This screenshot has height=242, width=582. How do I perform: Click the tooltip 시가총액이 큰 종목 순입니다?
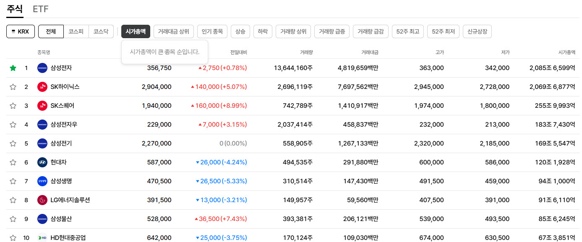pos(164,52)
